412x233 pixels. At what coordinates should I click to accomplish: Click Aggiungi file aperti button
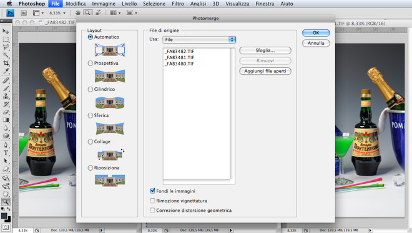(x=265, y=71)
